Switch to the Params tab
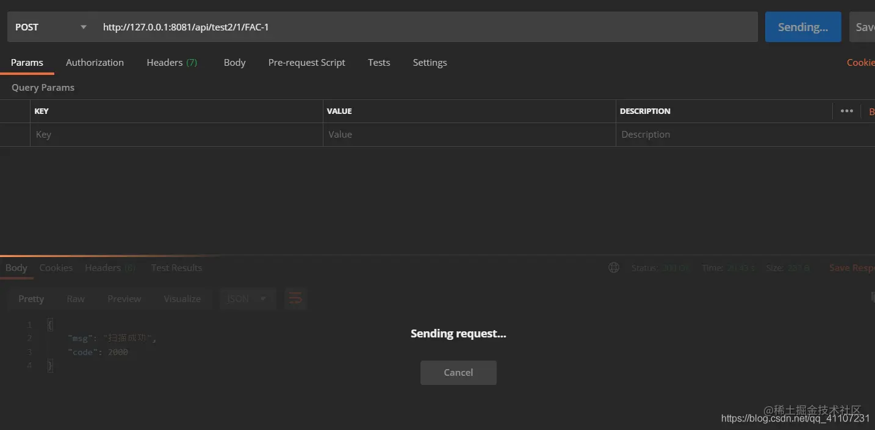The width and height of the screenshot is (875, 430). (x=27, y=62)
